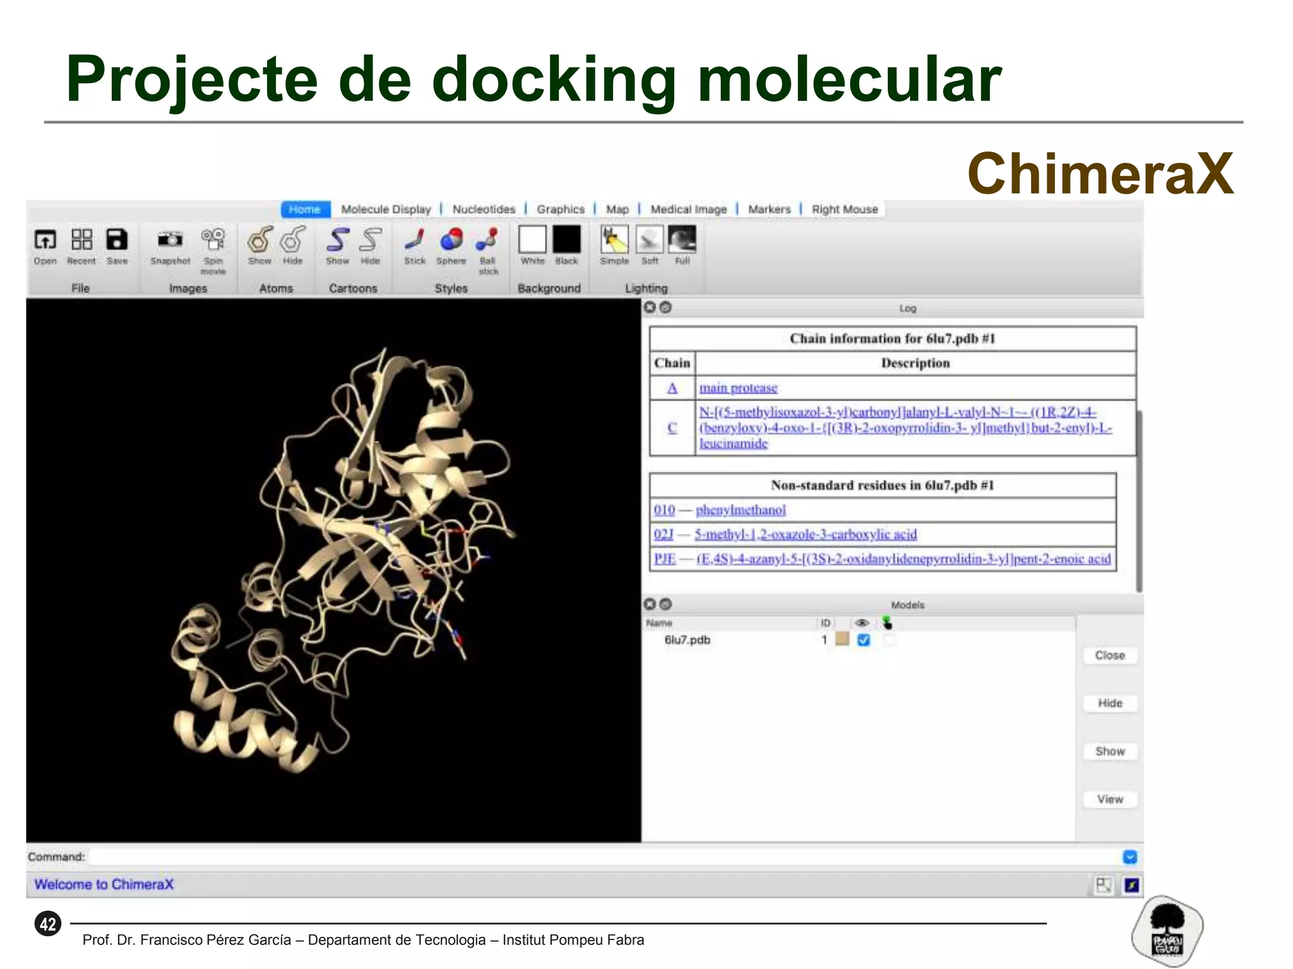
Task: Choose Simple lighting
Action: [614, 246]
